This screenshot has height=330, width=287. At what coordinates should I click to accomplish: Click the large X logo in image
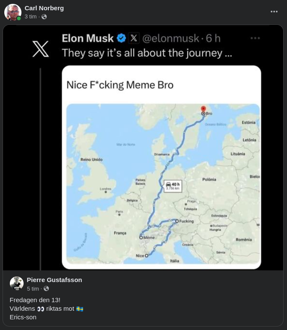click(x=41, y=49)
